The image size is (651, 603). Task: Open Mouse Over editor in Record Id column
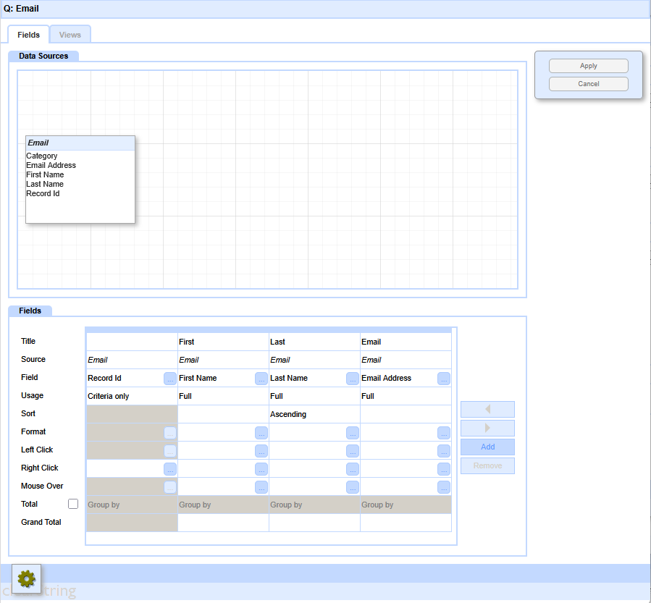coord(169,487)
